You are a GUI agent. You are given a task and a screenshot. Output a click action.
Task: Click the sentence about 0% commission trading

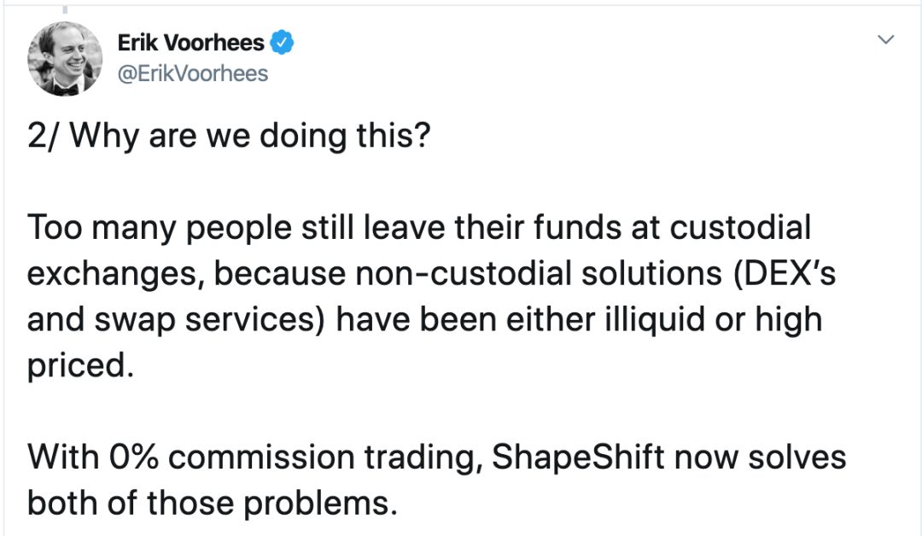tap(435, 480)
